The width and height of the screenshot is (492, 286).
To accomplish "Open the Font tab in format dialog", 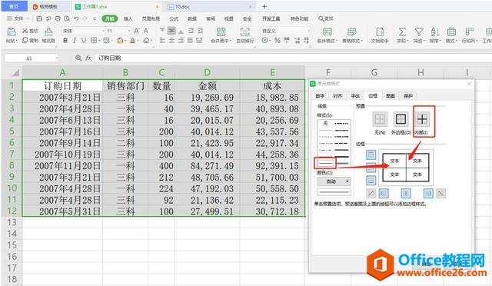I will pyautogui.click(x=355, y=96).
